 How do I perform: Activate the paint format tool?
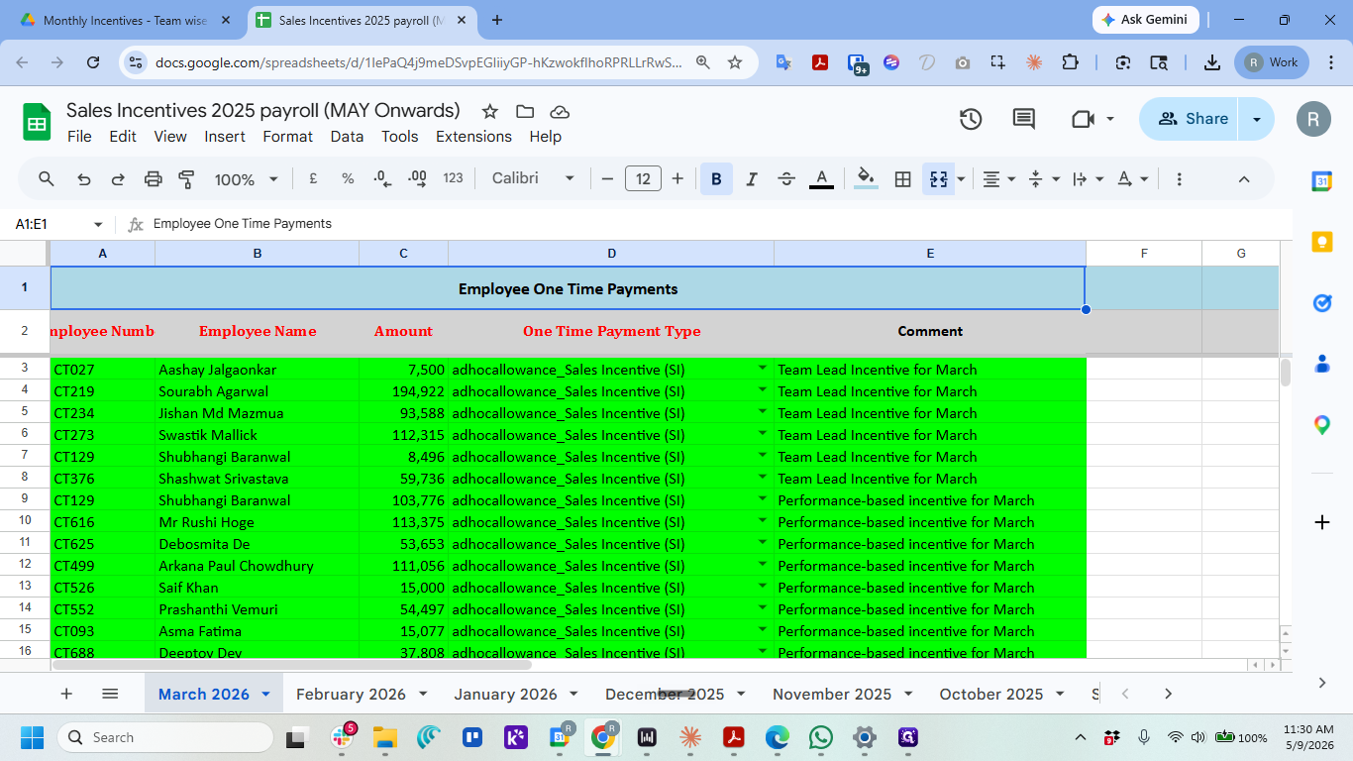point(186,179)
